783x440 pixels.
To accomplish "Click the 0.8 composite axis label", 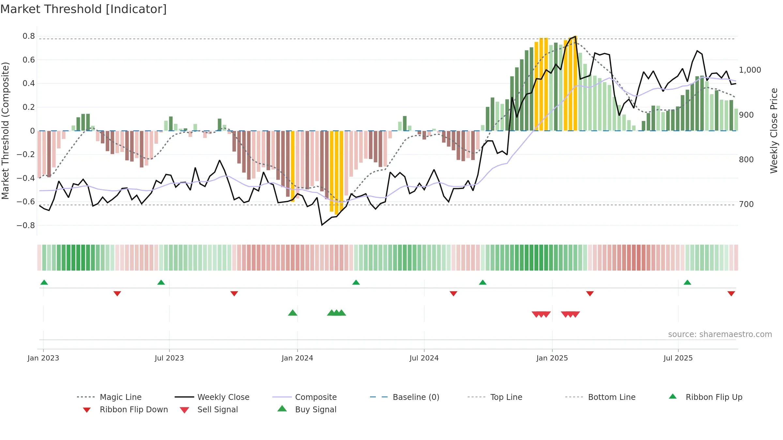I will 29,36.
